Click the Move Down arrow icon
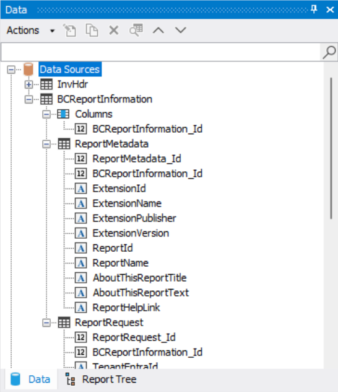338x392 pixels. [x=180, y=30]
